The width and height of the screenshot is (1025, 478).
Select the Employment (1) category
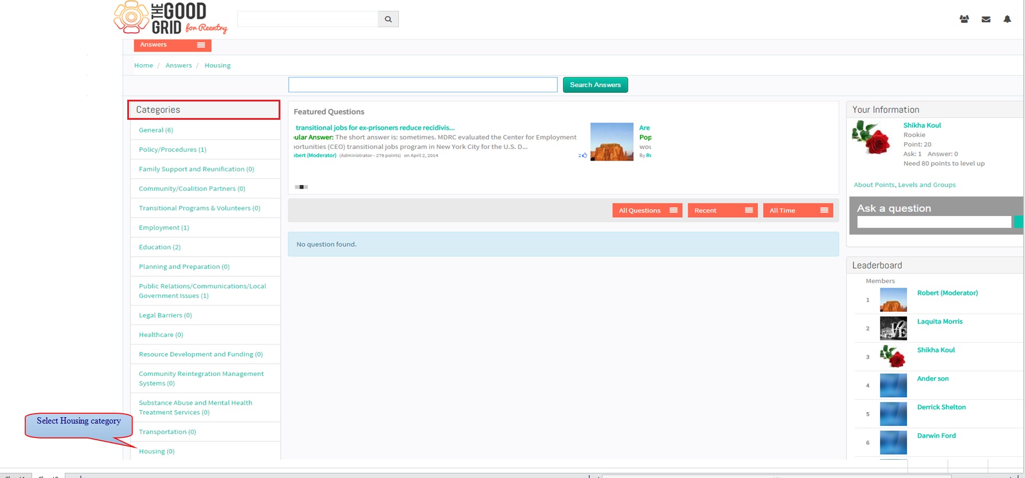point(164,228)
